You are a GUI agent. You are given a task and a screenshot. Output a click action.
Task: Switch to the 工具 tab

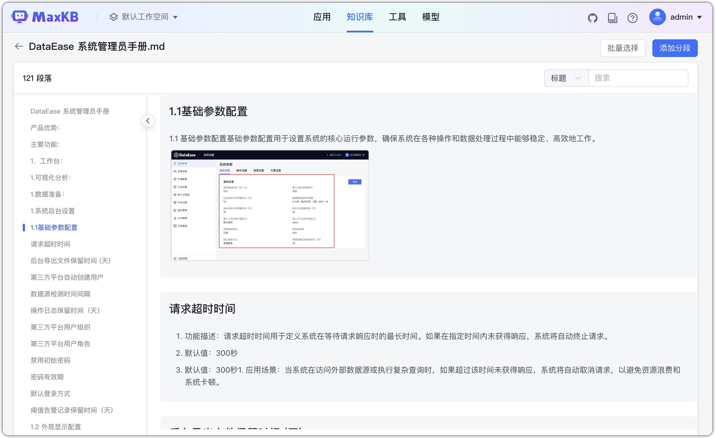coord(397,17)
